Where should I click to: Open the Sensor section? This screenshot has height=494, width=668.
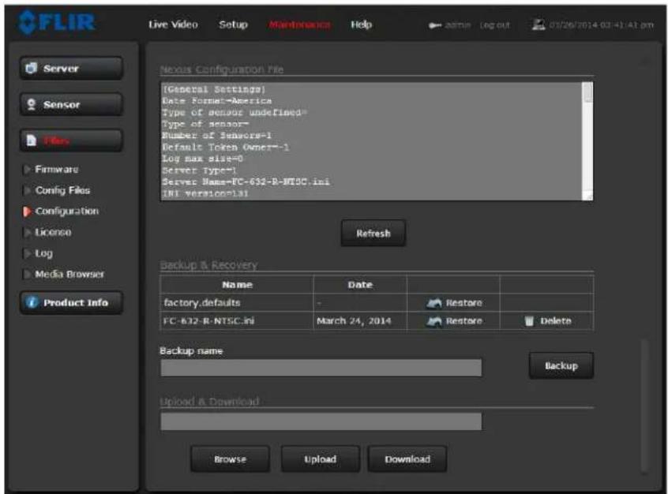pos(71,104)
